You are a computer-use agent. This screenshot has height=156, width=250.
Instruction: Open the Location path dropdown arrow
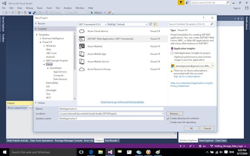tap(162, 114)
